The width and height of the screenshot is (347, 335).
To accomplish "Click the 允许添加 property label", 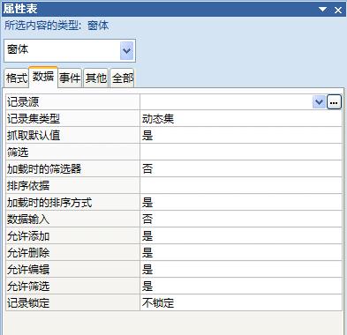I will point(28,236).
